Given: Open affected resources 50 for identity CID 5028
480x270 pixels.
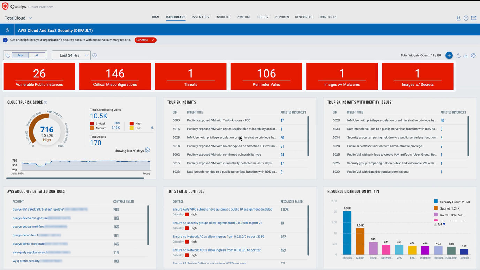Looking at the screenshot, I should (442, 121).
